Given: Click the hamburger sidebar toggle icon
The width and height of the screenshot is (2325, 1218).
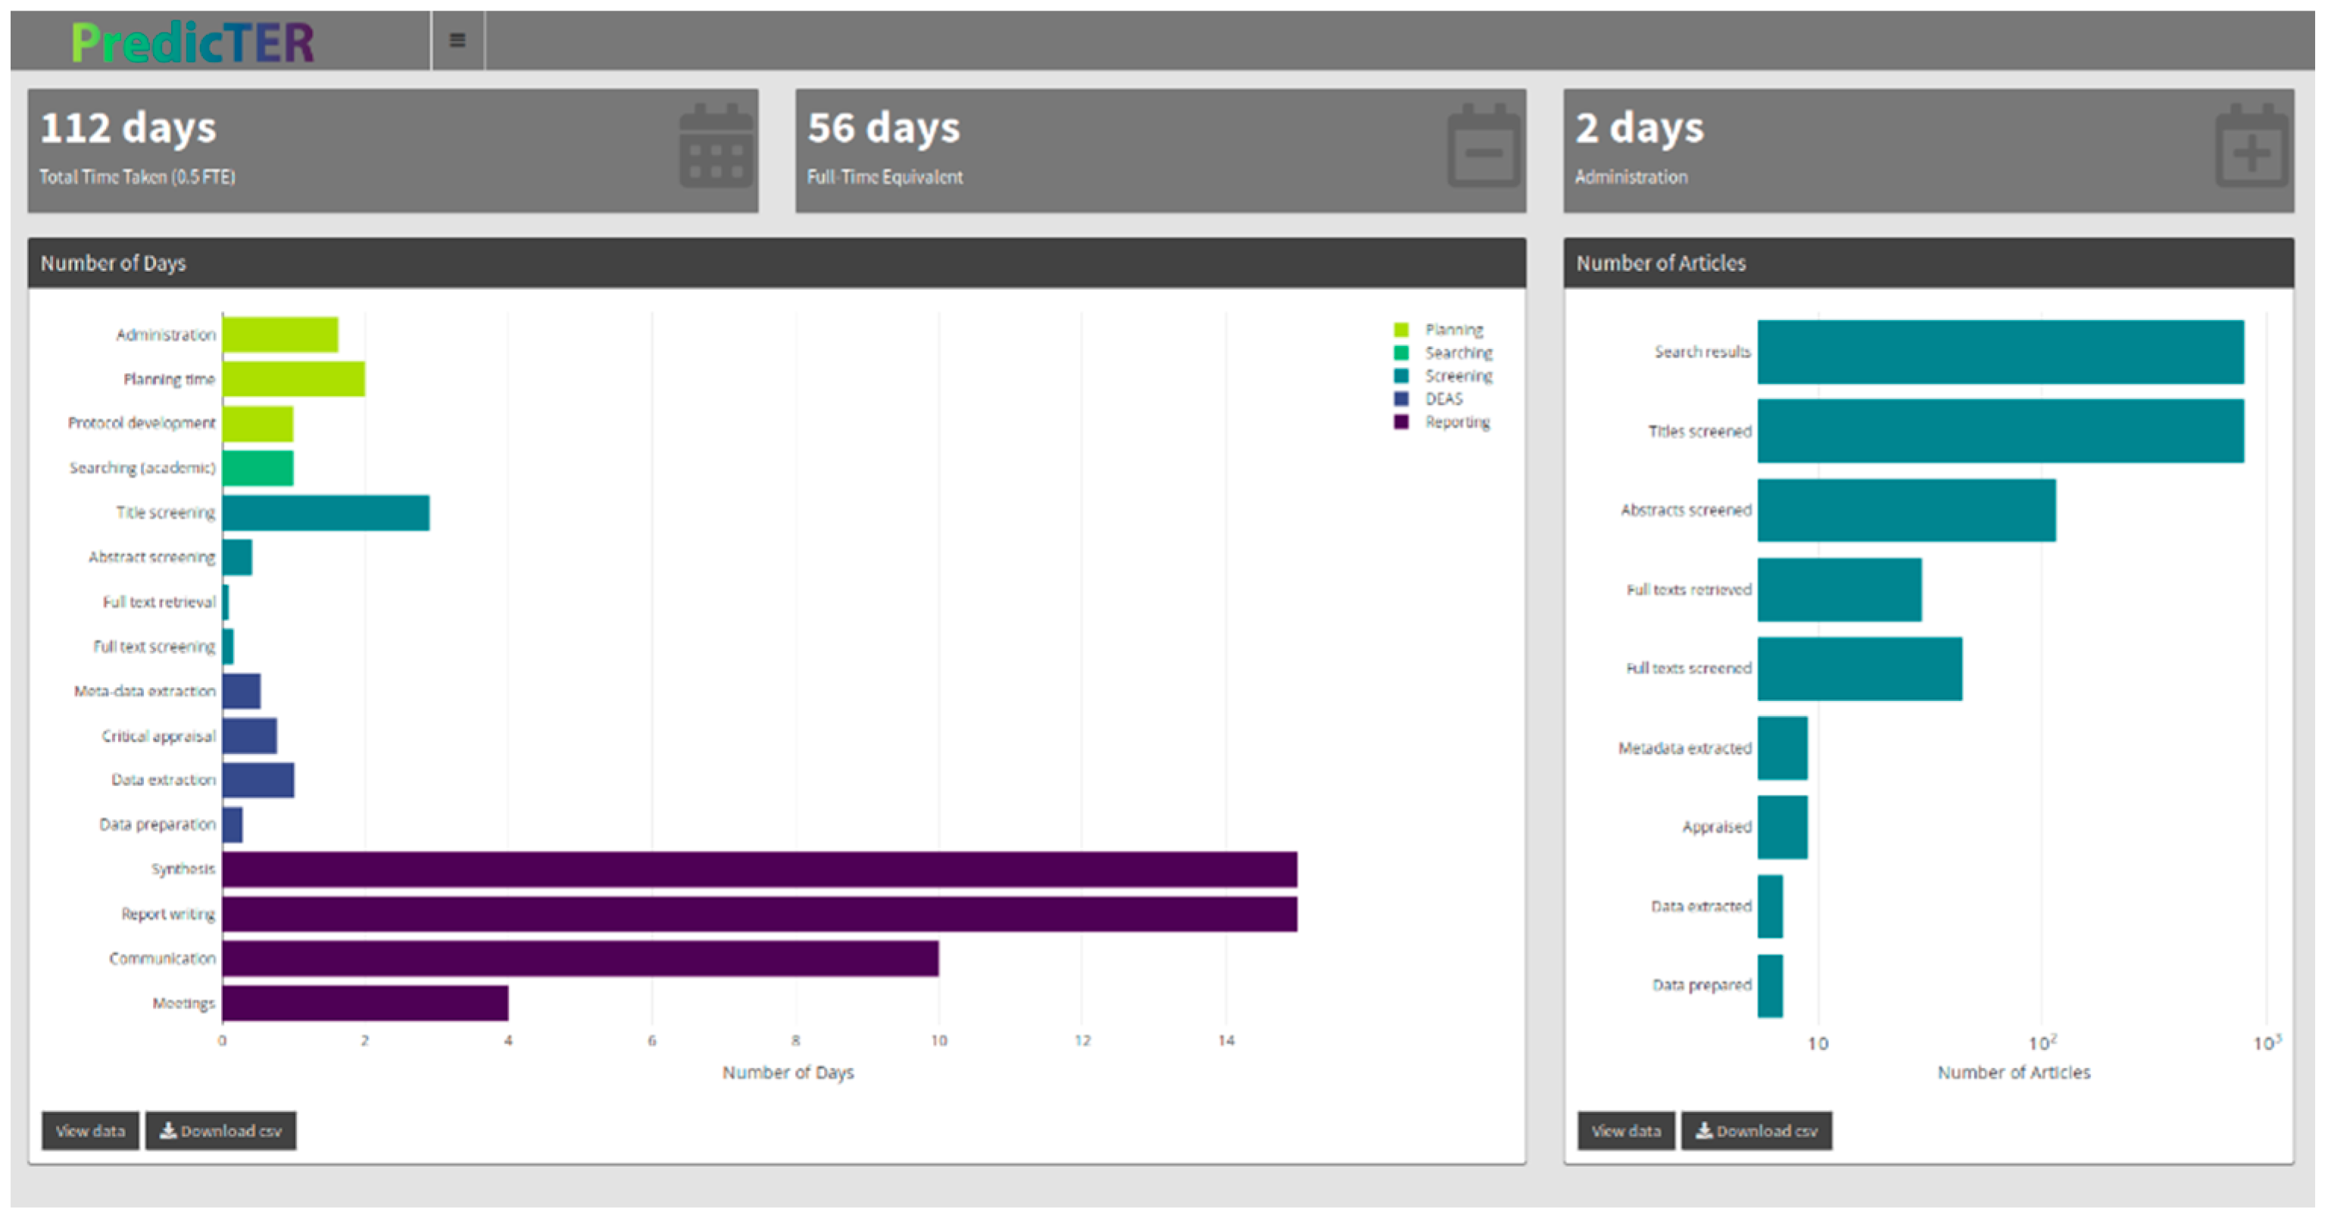Looking at the screenshot, I should (457, 39).
